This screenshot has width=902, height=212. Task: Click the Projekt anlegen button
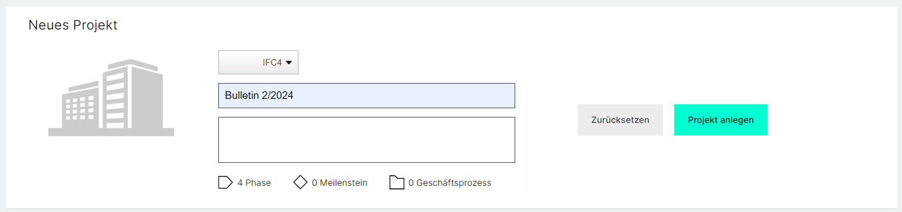[x=721, y=120]
